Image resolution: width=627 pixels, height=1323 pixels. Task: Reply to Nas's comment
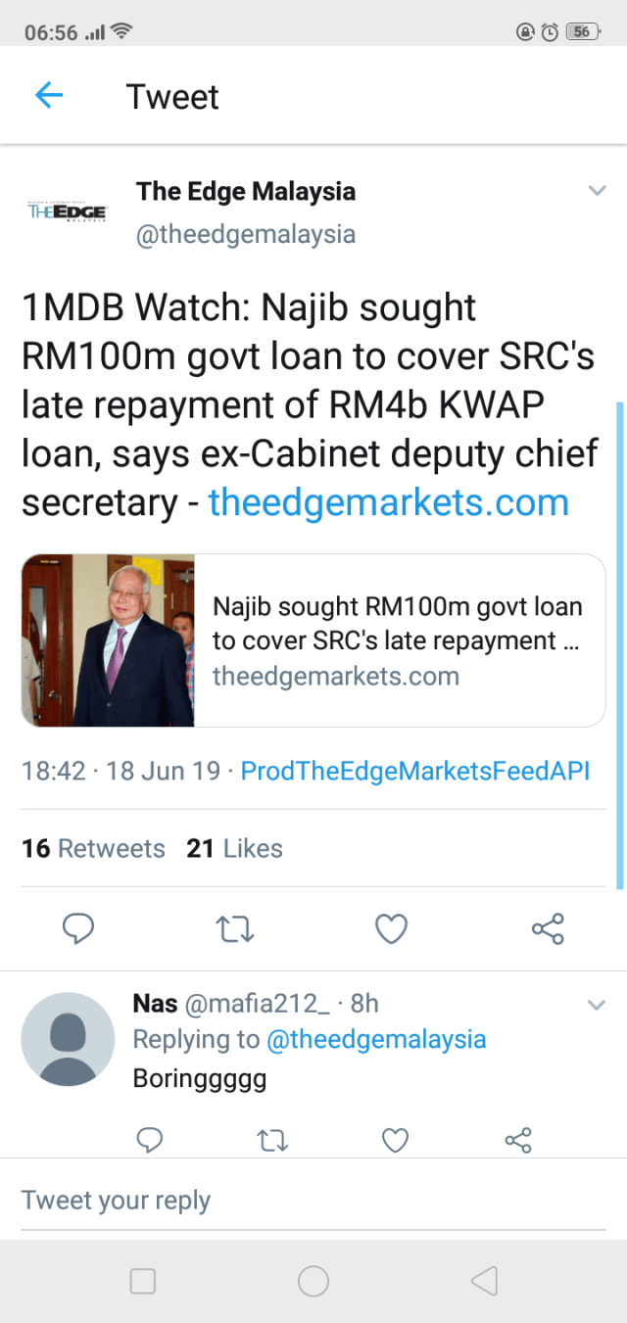click(149, 1140)
